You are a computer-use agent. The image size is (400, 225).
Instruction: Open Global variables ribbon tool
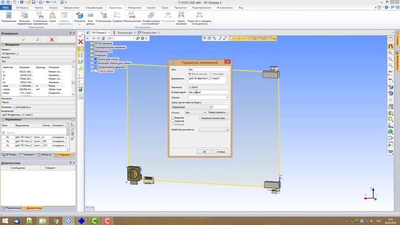[x=40, y=18]
